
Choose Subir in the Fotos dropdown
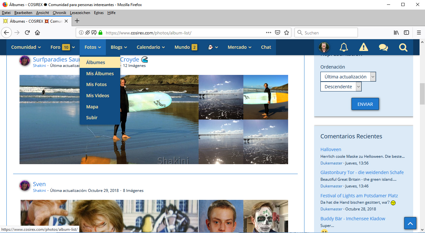[x=92, y=118]
